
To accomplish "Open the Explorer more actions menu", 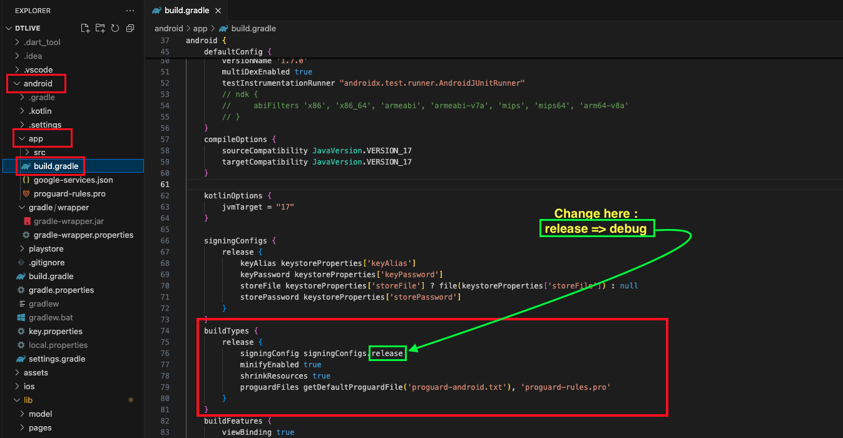I will pos(130,11).
